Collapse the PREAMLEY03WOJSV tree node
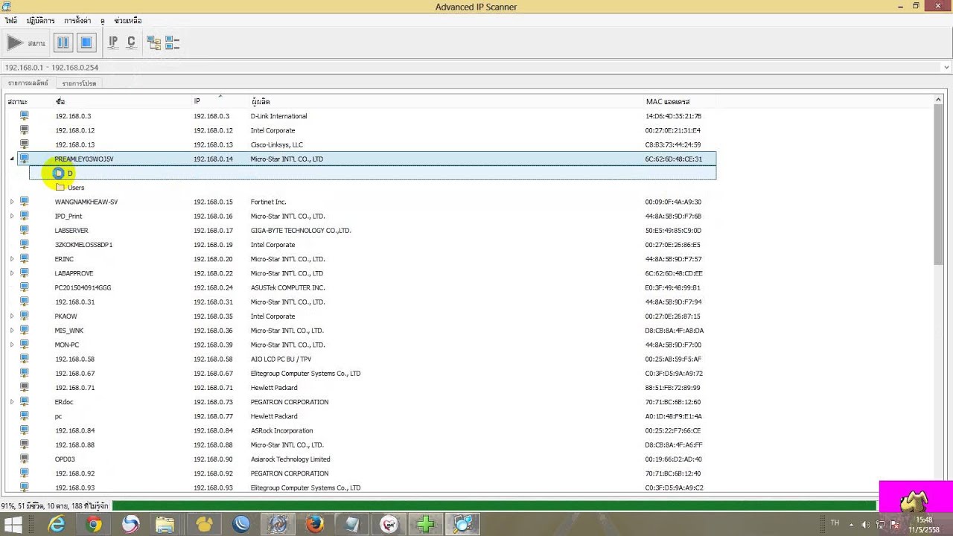This screenshot has width=953, height=536. (12, 159)
